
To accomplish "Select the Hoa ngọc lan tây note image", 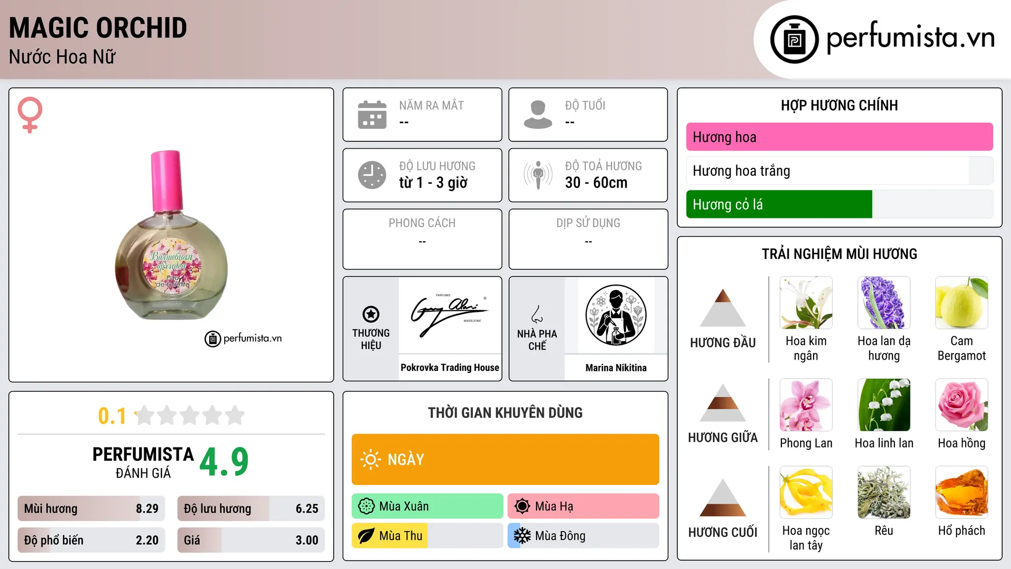I will (806, 492).
